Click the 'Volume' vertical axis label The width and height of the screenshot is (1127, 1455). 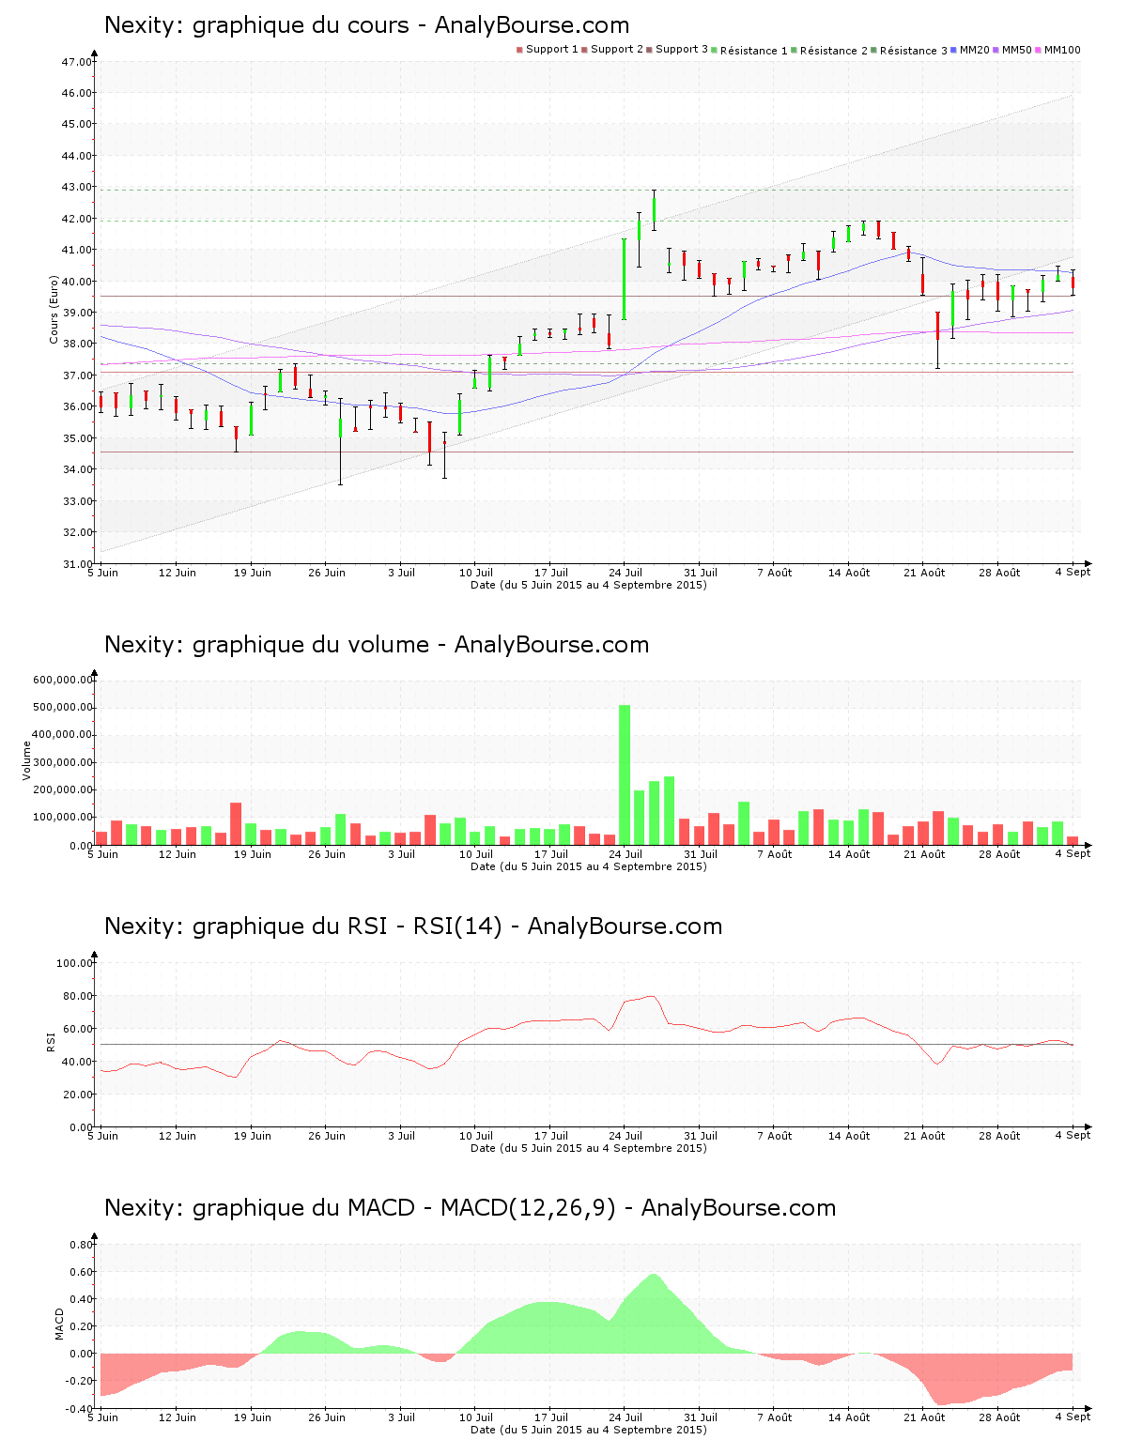[x=26, y=760]
